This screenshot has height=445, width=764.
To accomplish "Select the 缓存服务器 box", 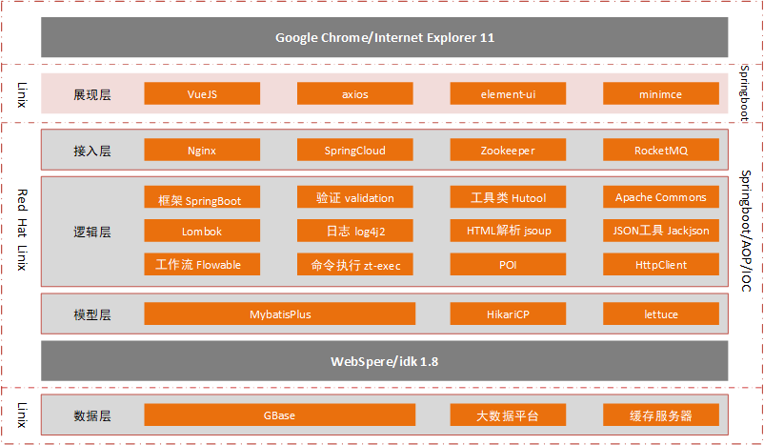I will click(x=661, y=415).
